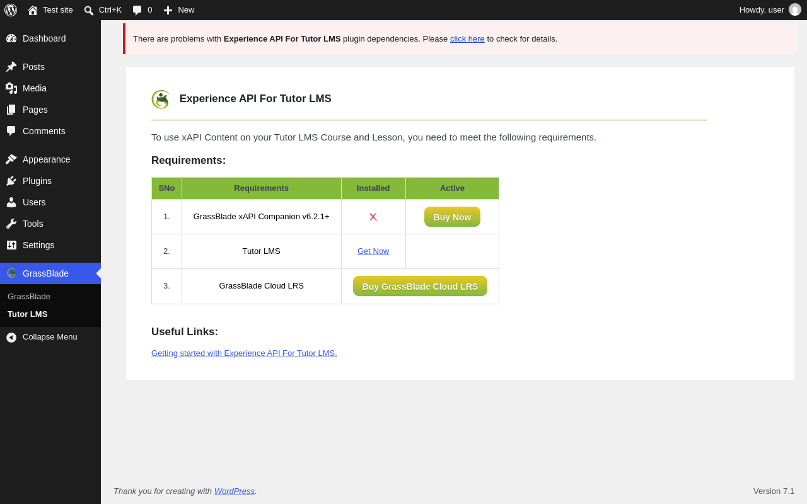Open the Dashboard menu
The image size is (807, 504).
[50, 38]
